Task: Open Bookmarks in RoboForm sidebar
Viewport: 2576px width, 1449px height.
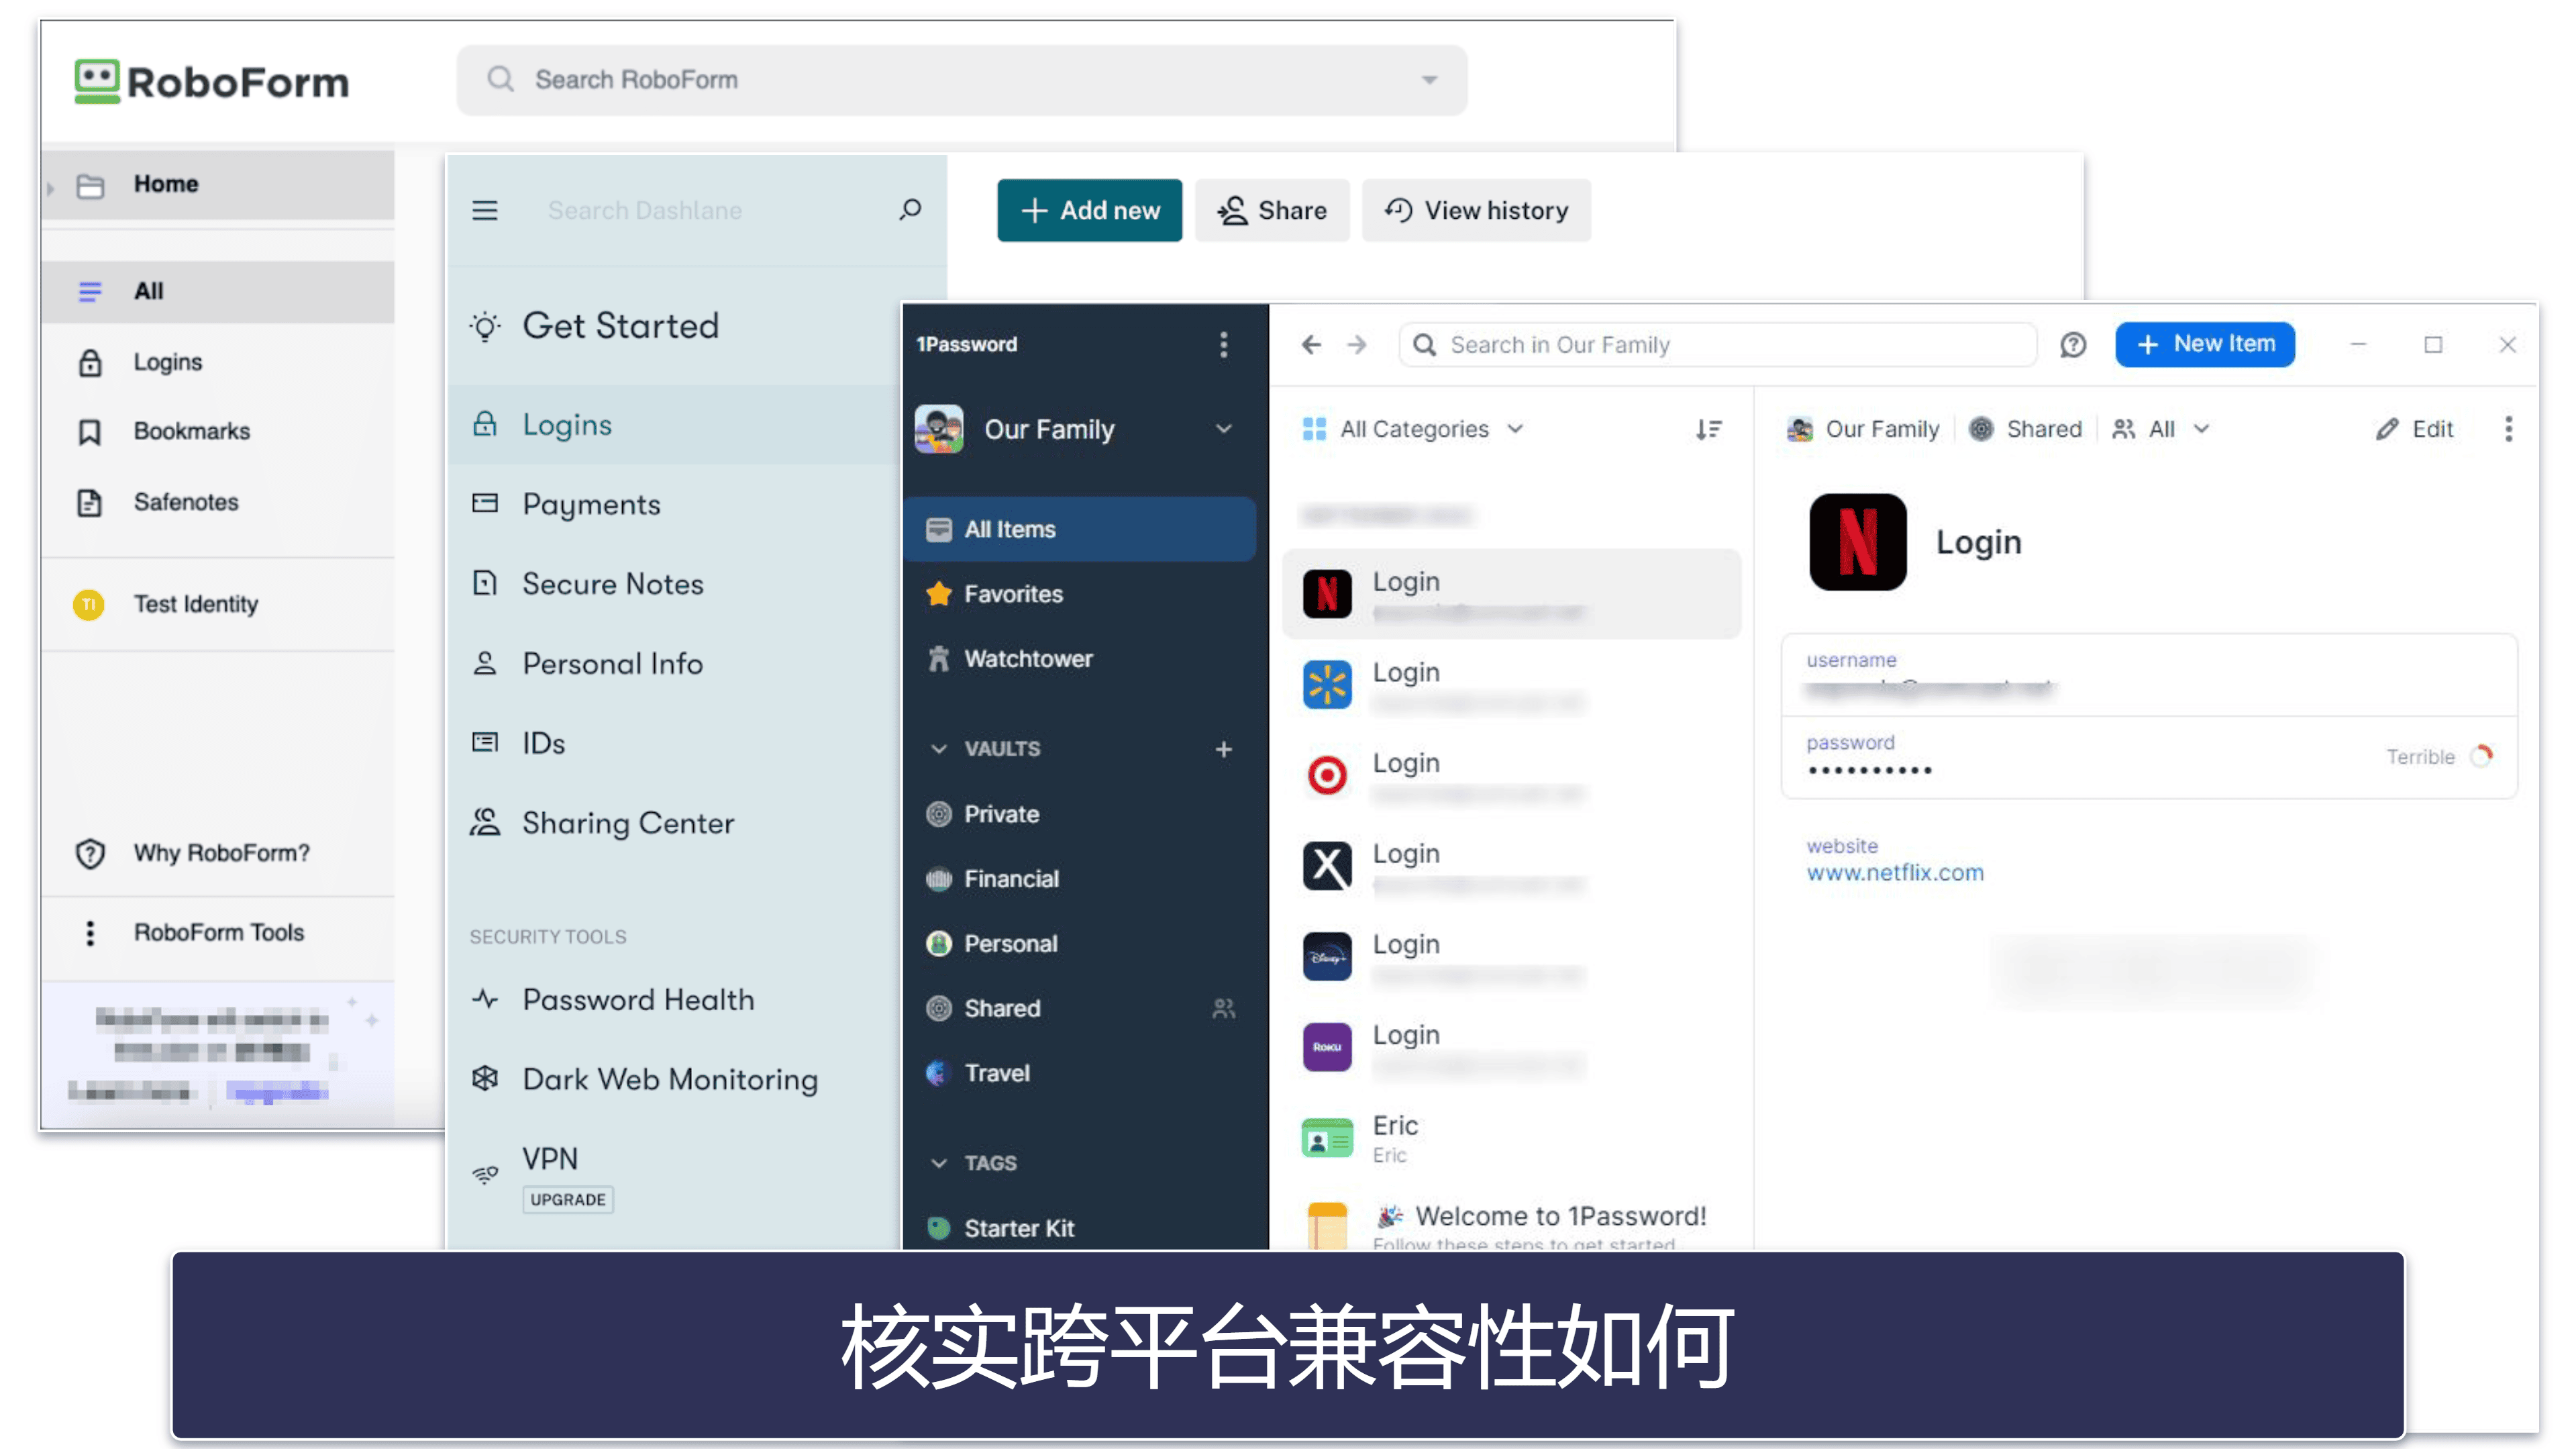Action: pyautogui.click(x=218, y=431)
